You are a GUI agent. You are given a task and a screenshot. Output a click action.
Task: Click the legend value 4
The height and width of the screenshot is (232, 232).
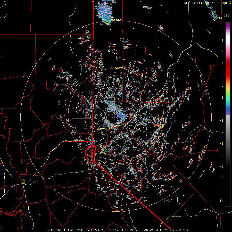click(222, 63)
